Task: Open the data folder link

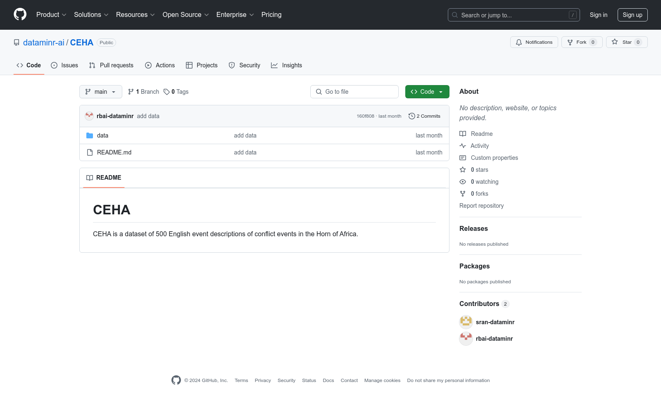Action: point(102,135)
